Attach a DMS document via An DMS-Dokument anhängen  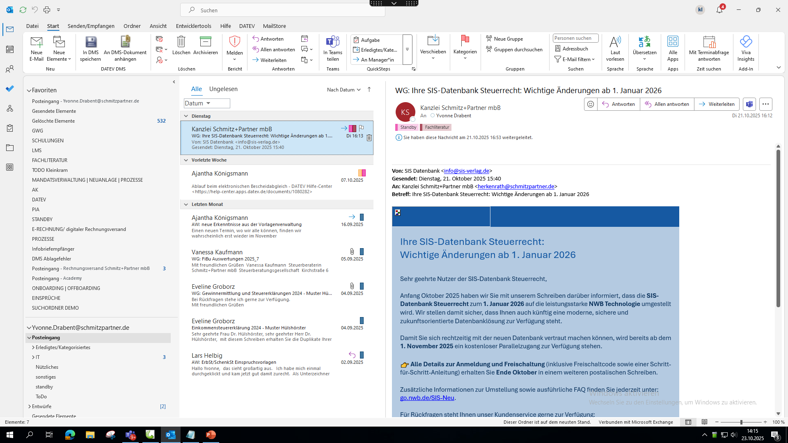[125, 49]
